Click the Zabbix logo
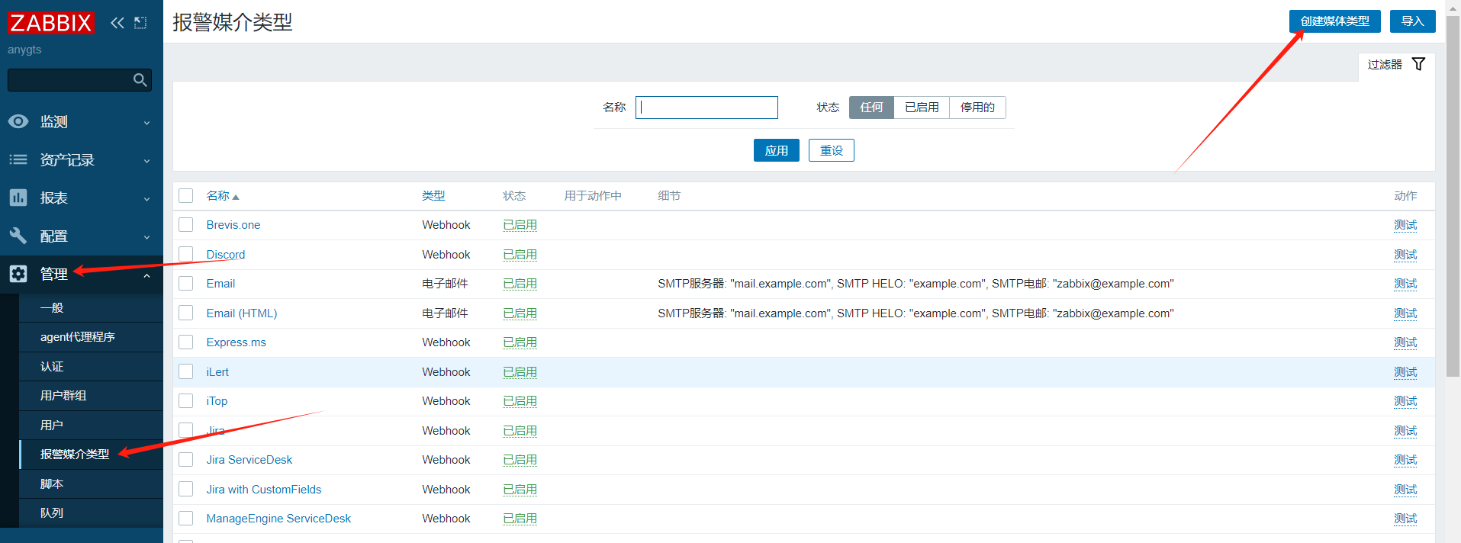This screenshot has height=543, width=1461. point(50,23)
